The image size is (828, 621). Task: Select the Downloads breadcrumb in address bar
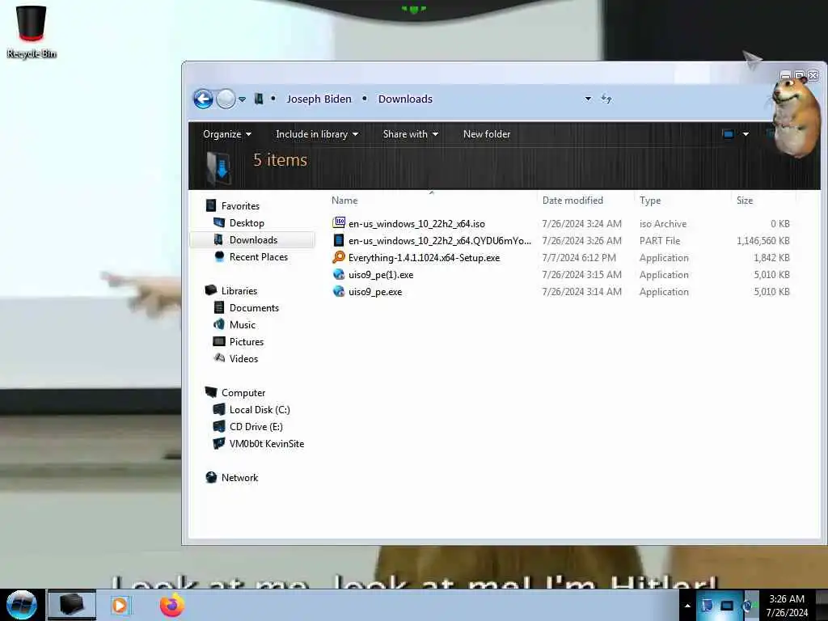pyautogui.click(x=405, y=99)
